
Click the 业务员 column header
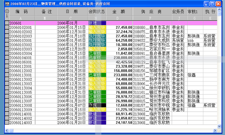(178, 12)
